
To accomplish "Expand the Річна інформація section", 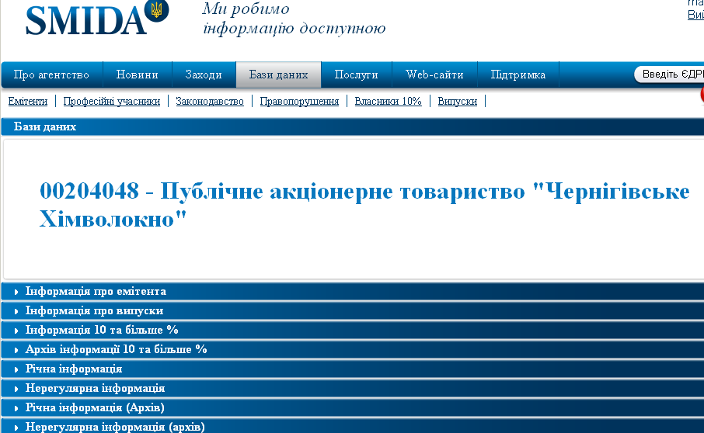I will coord(353,369).
